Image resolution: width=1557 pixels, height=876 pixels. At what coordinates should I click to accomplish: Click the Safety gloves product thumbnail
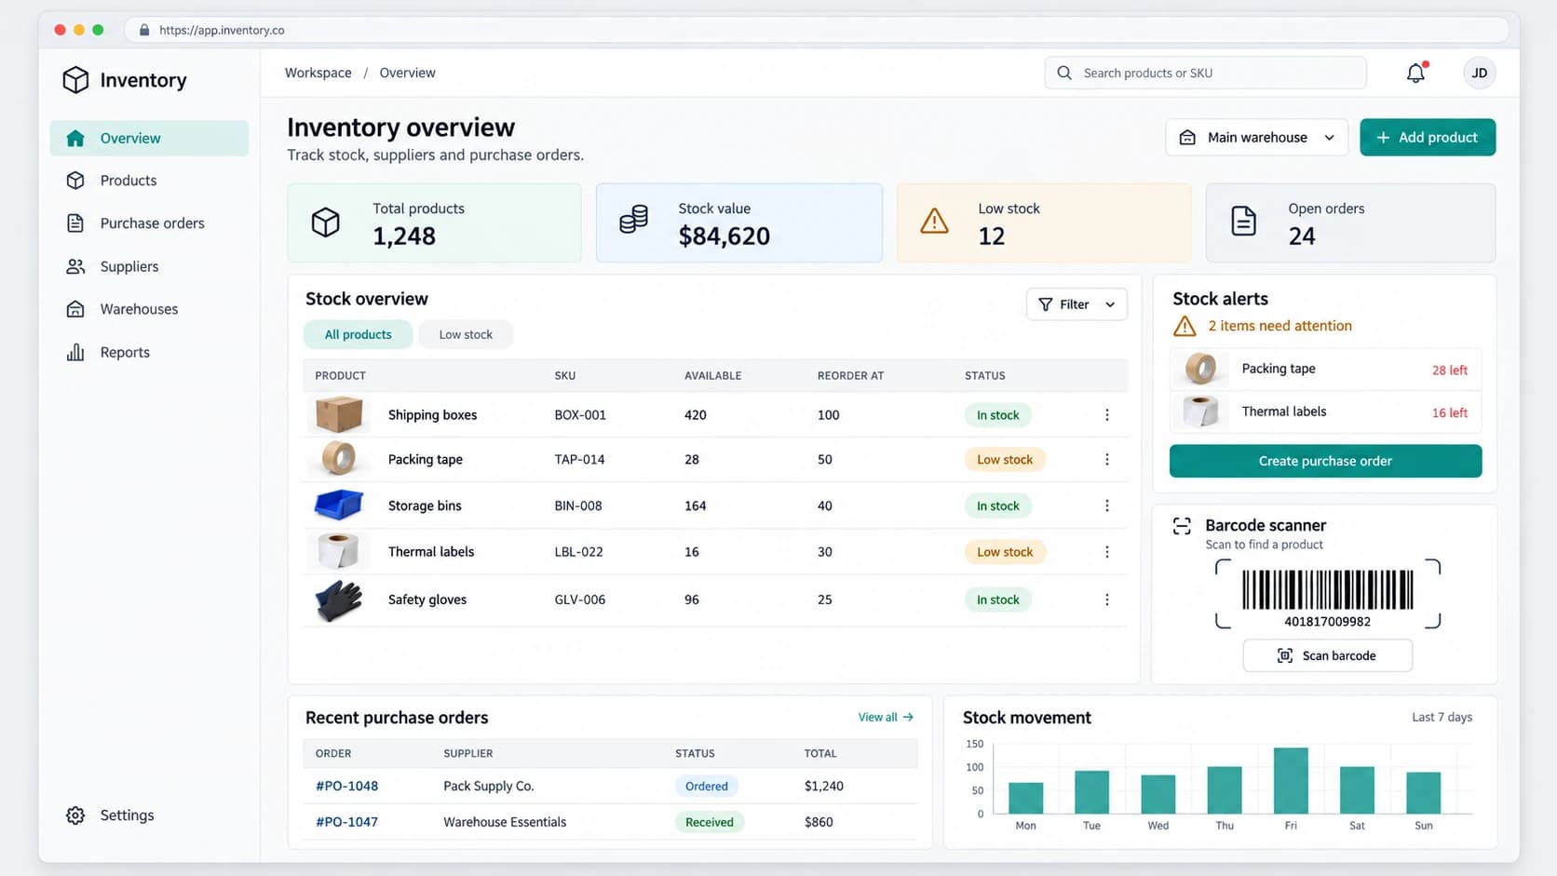pos(338,600)
